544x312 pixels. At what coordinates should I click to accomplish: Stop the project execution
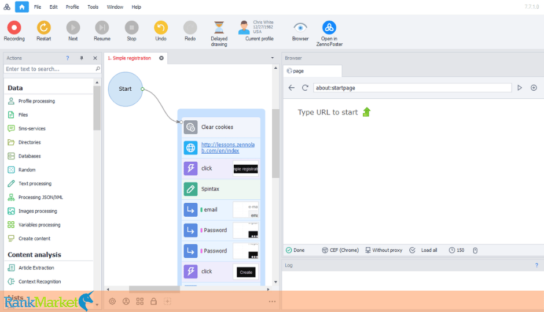(x=131, y=28)
